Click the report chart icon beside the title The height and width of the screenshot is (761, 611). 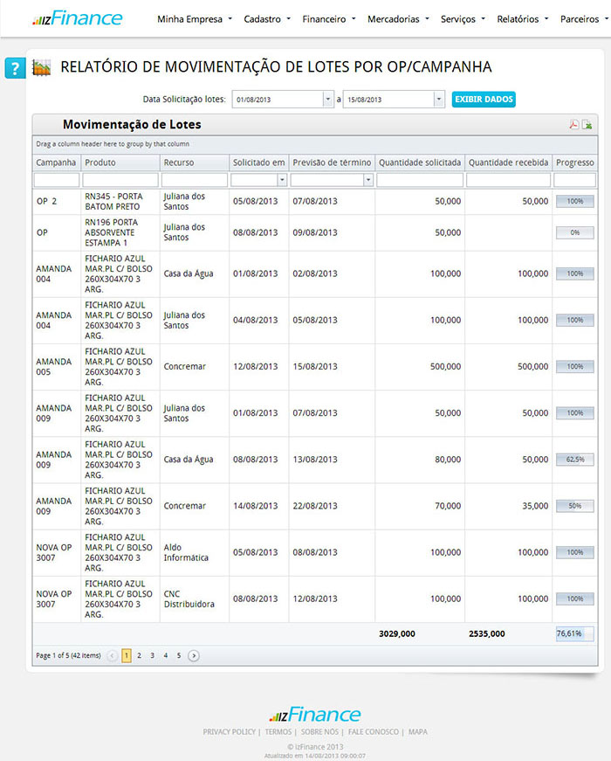pos(41,68)
